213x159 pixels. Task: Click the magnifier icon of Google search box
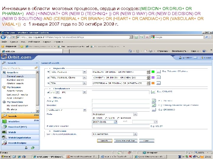[x=206, y=37]
